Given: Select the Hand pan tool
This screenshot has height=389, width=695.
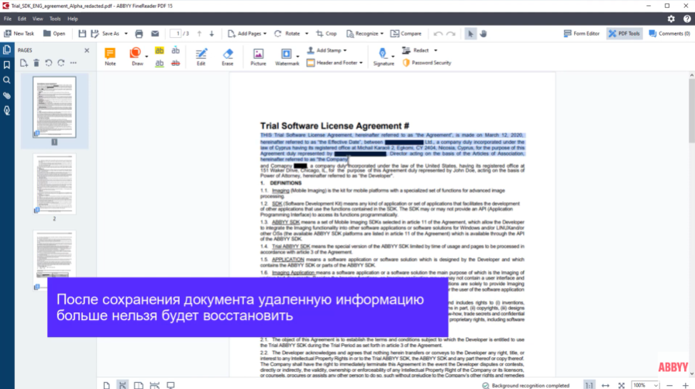Looking at the screenshot, I should pyautogui.click(x=483, y=33).
